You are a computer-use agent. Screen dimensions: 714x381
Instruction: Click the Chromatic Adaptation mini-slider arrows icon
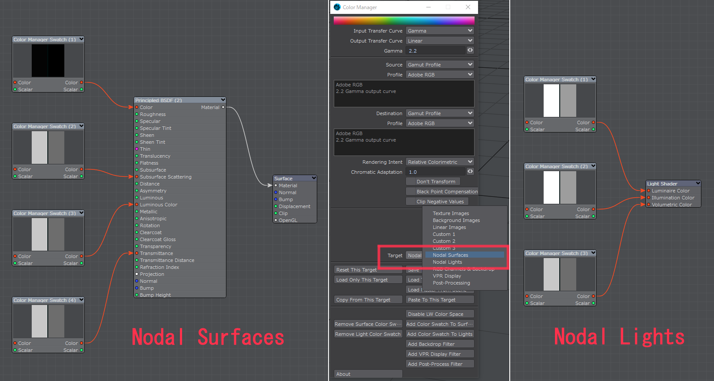click(470, 172)
